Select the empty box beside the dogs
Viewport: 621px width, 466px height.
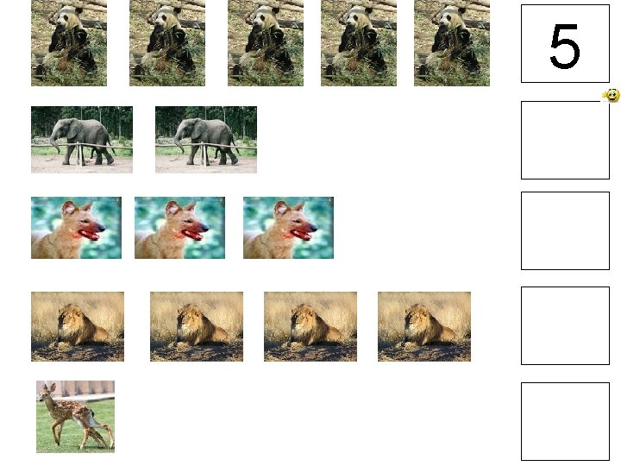(x=565, y=231)
